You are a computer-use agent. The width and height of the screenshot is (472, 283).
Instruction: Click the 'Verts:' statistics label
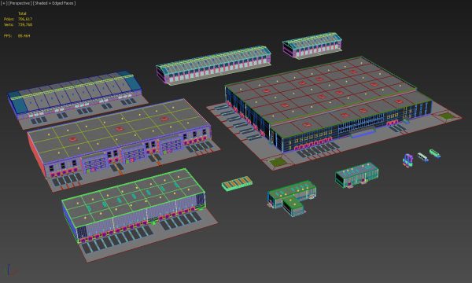[x=9, y=24]
